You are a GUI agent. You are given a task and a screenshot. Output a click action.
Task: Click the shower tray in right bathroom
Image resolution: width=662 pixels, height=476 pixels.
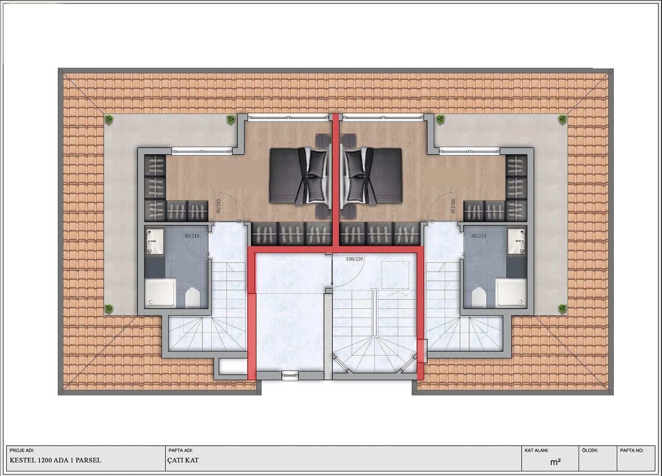click(x=511, y=293)
